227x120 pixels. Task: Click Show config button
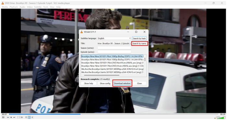coord(105,83)
